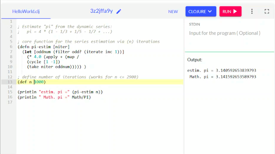The image size is (275, 154).
Task: Select the output line 'Math. pi = 3.141592653589793'
Action: pyautogui.click(x=223, y=77)
